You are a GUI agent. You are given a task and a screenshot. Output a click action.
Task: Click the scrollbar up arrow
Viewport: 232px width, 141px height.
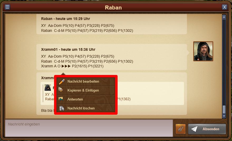pyautogui.click(x=224, y=17)
